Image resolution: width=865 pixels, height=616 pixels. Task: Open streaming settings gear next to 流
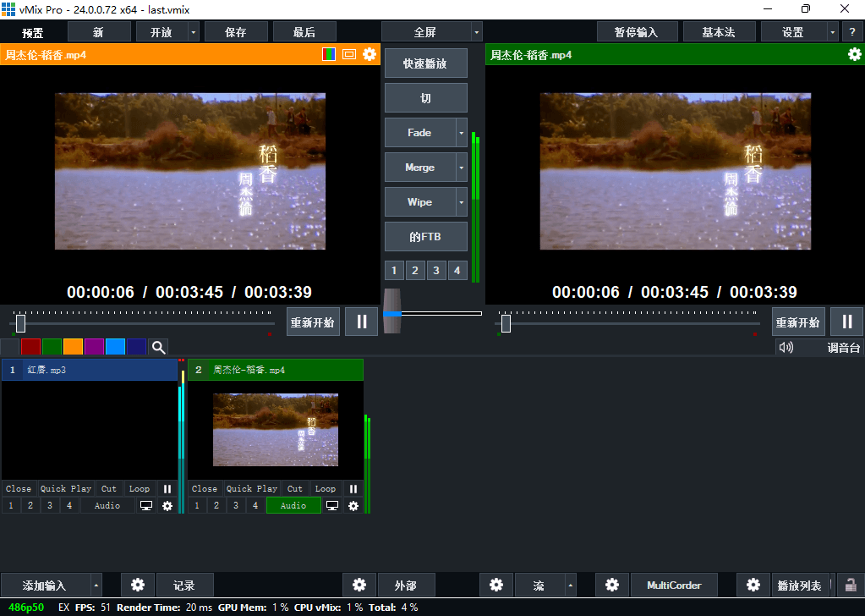[x=496, y=585]
